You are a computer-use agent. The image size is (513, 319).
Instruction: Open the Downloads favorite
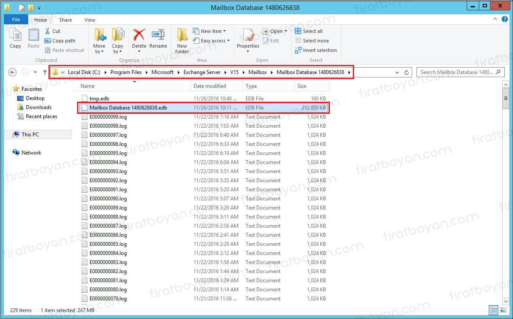point(35,107)
